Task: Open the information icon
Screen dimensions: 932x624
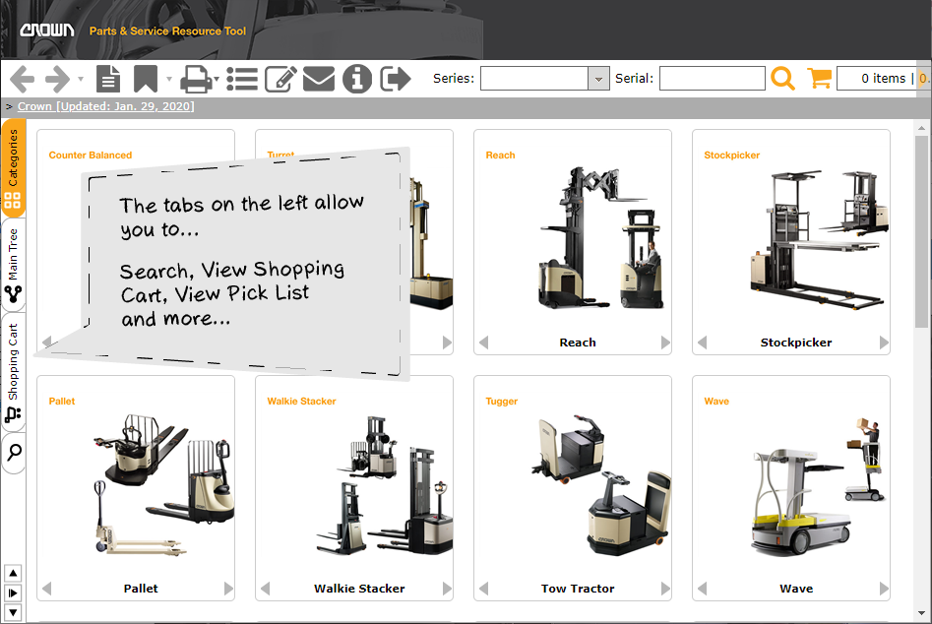Action: click(x=356, y=79)
